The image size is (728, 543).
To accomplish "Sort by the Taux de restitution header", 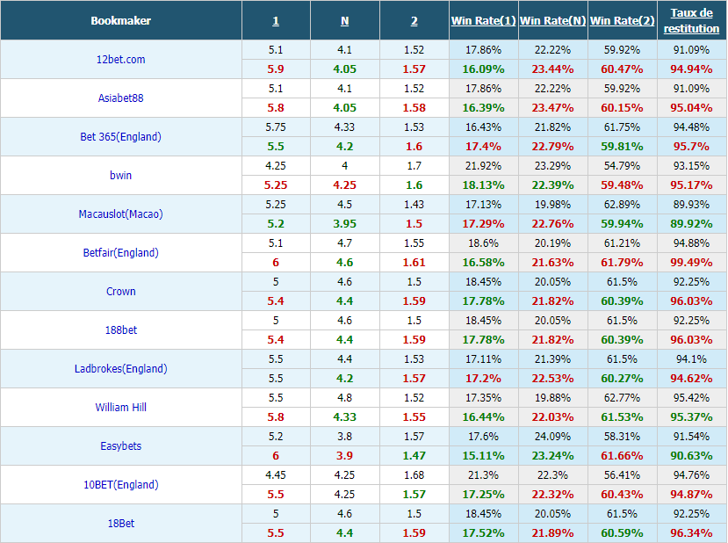I will click(x=691, y=20).
